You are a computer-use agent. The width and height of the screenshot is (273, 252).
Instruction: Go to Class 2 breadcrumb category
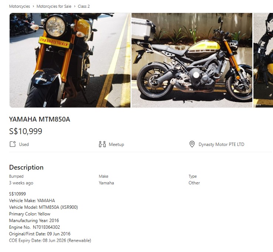pos(83,6)
